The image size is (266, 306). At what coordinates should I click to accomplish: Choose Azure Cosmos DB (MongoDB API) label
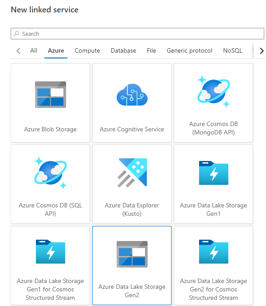pos(214,128)
